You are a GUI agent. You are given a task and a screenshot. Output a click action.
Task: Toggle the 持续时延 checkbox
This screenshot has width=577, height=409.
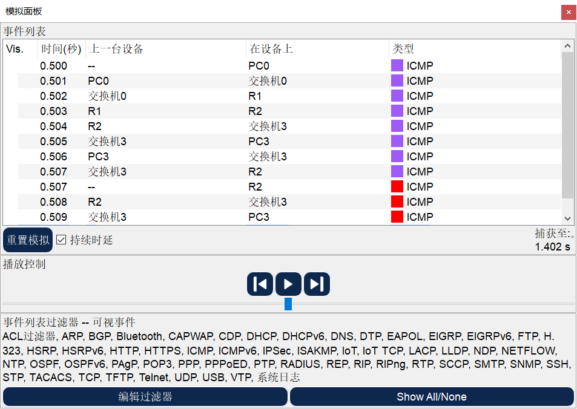[61, 240]
